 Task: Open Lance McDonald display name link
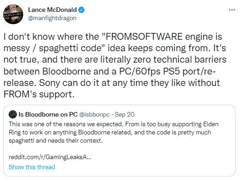53,10
